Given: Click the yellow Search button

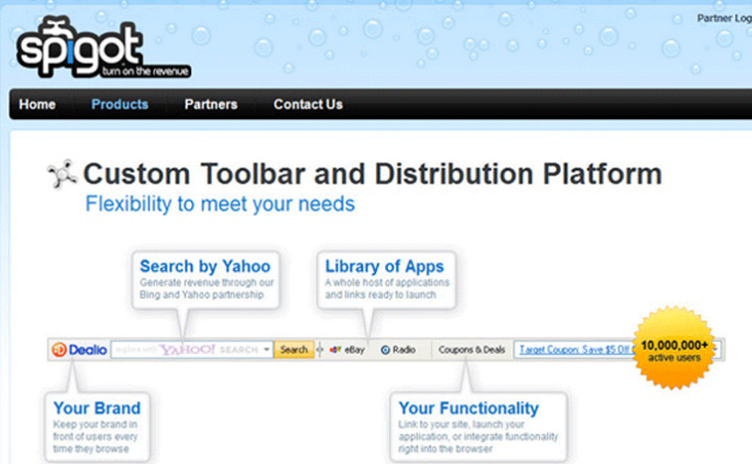Looking at the screenshot, I should [294, 350].
